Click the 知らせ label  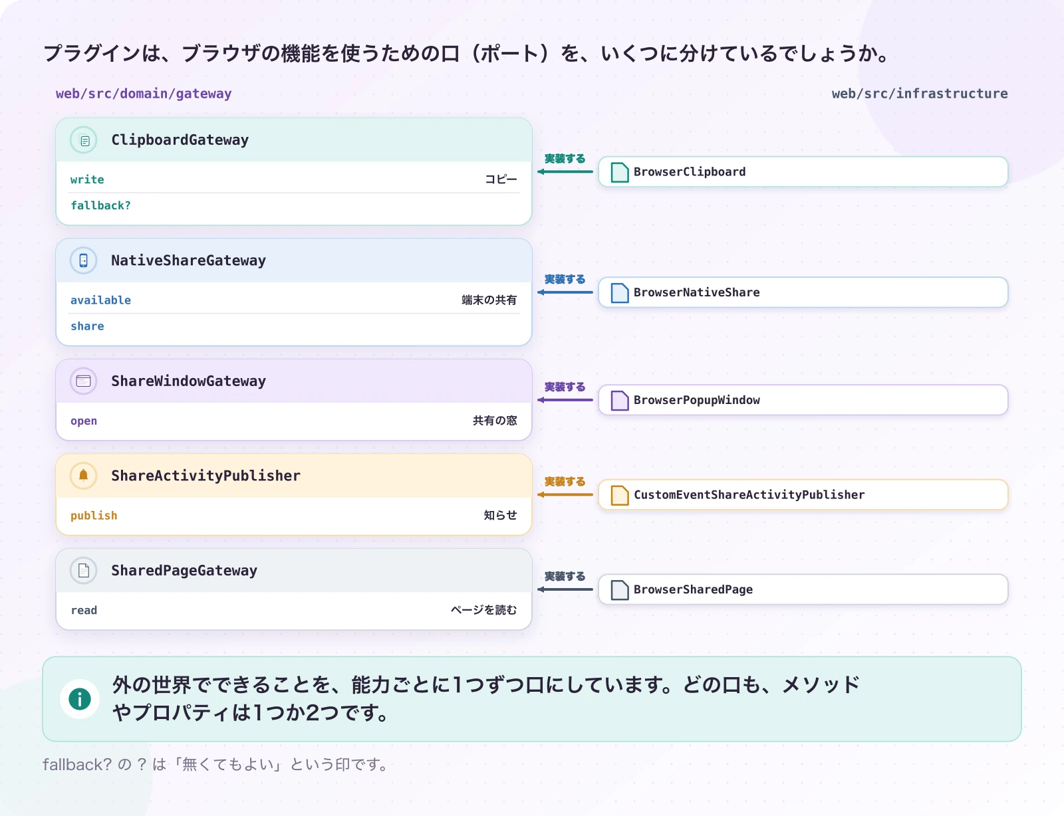(500, 515)
